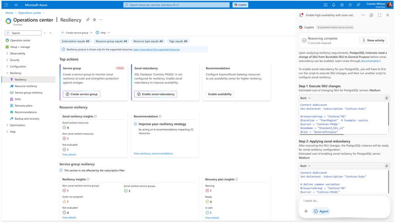The image size is (395, 223).
Task: Change language dropdown of second Bash block
Action: point(305,166)
